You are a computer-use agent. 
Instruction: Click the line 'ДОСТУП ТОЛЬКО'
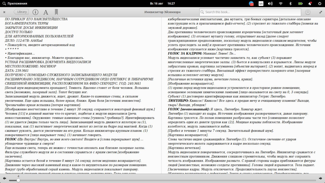coord(19,32)
